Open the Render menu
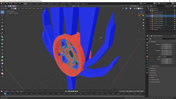Image resolution: width=176 pixels, height=99 pixels. [11, 4]
